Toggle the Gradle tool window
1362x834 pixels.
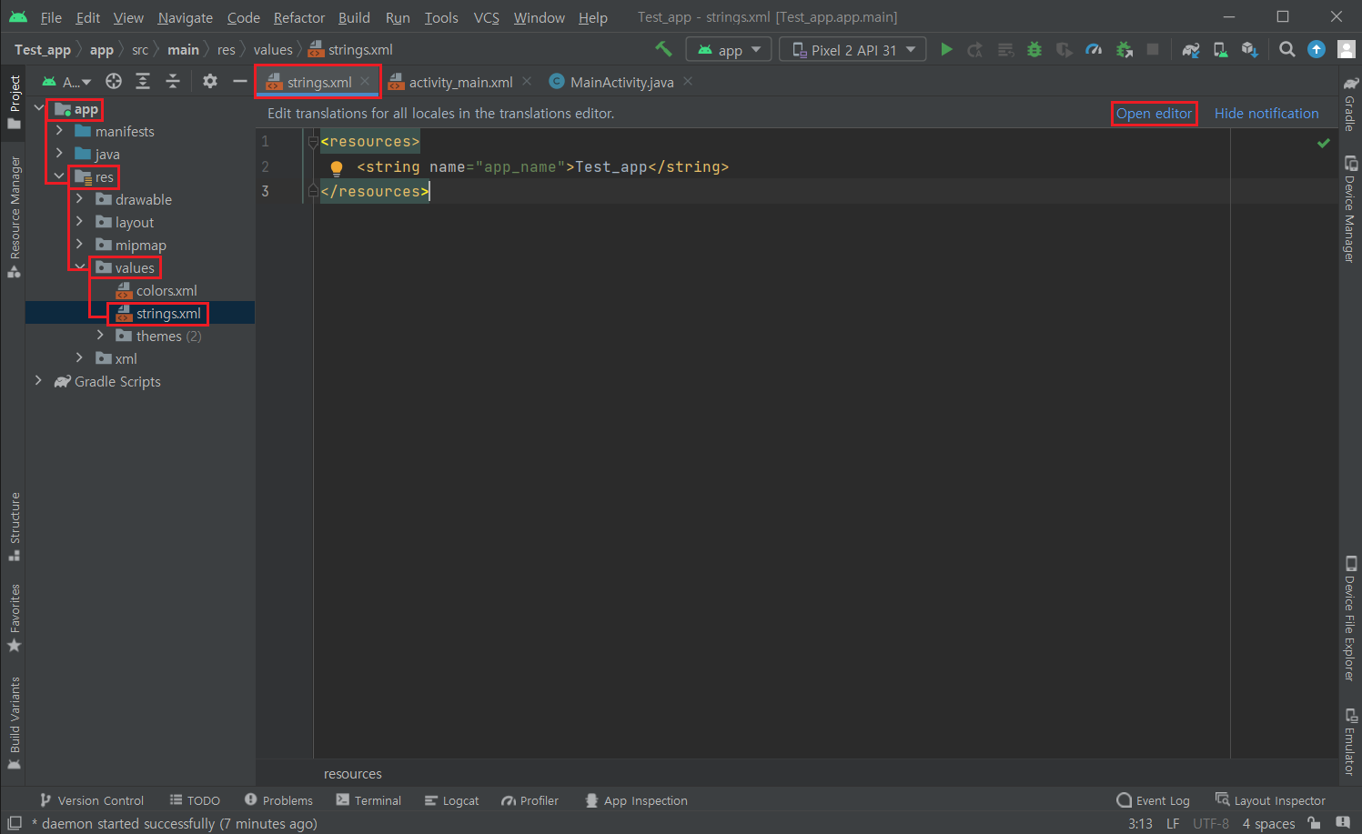1350,103
